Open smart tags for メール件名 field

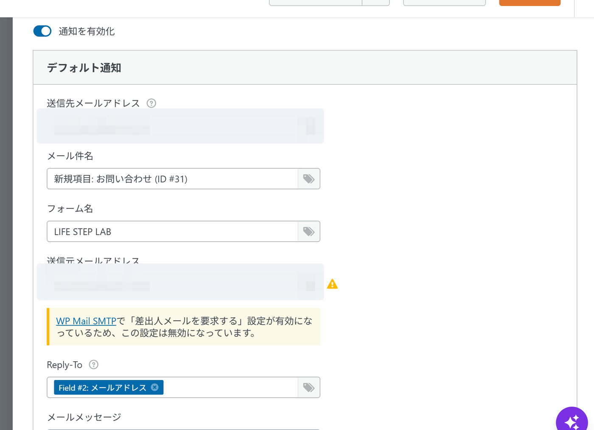[309, 179]
